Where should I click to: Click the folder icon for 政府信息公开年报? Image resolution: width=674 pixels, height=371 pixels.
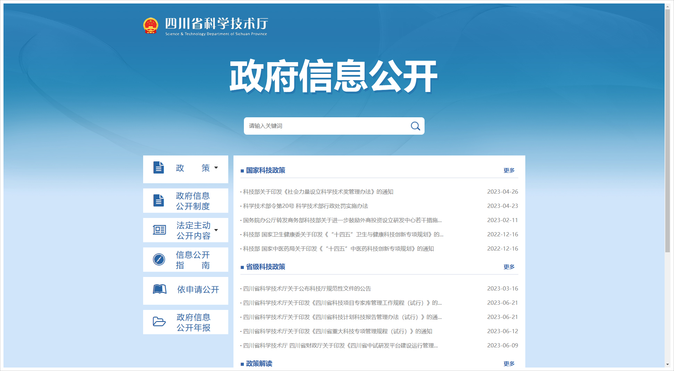pos(159,322)
